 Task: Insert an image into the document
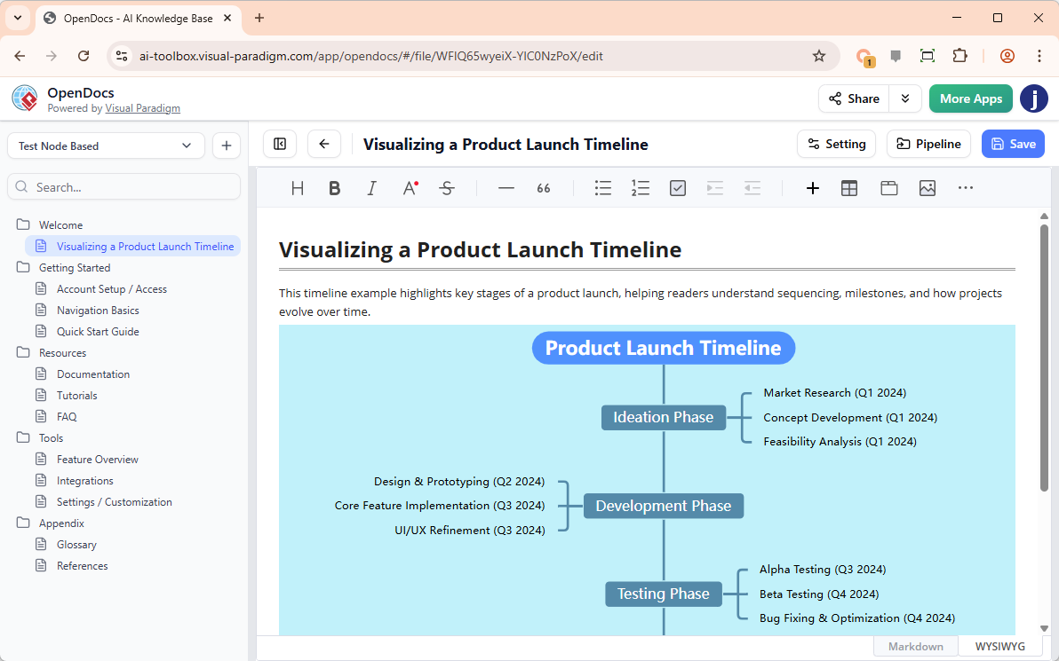click(x=928, y=188)
